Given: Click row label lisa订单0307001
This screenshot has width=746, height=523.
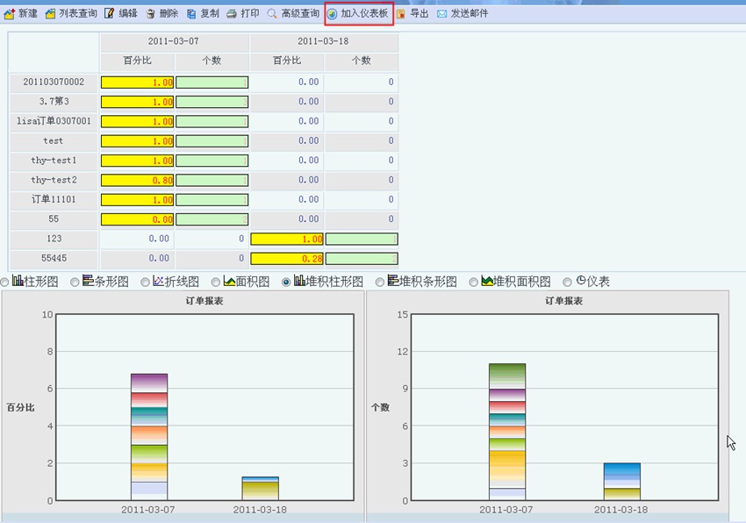Looking at the screenshot, I should (x=54, y=121).
